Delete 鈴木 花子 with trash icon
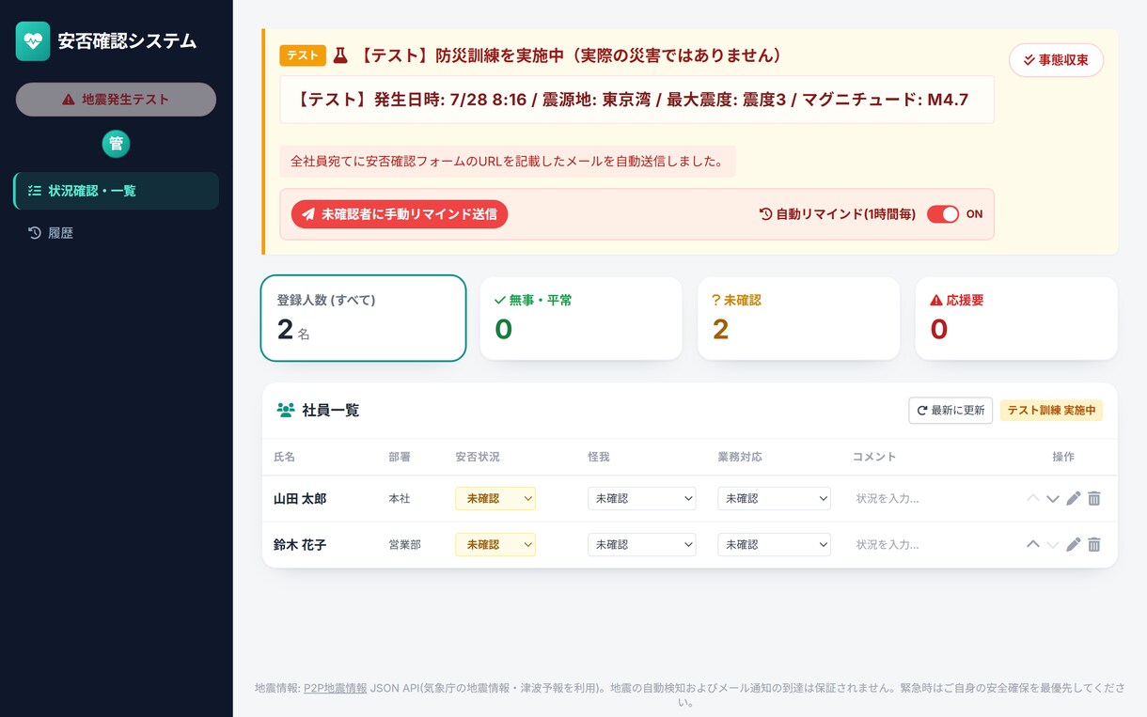 point(1094,544)
